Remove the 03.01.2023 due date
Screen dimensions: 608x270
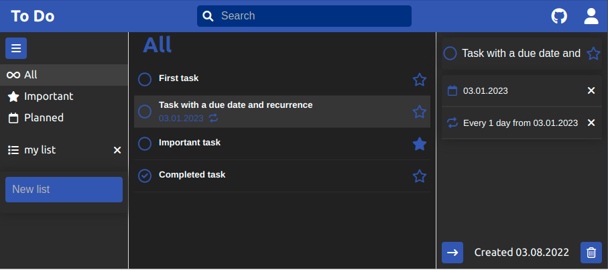tap(591, 90)
